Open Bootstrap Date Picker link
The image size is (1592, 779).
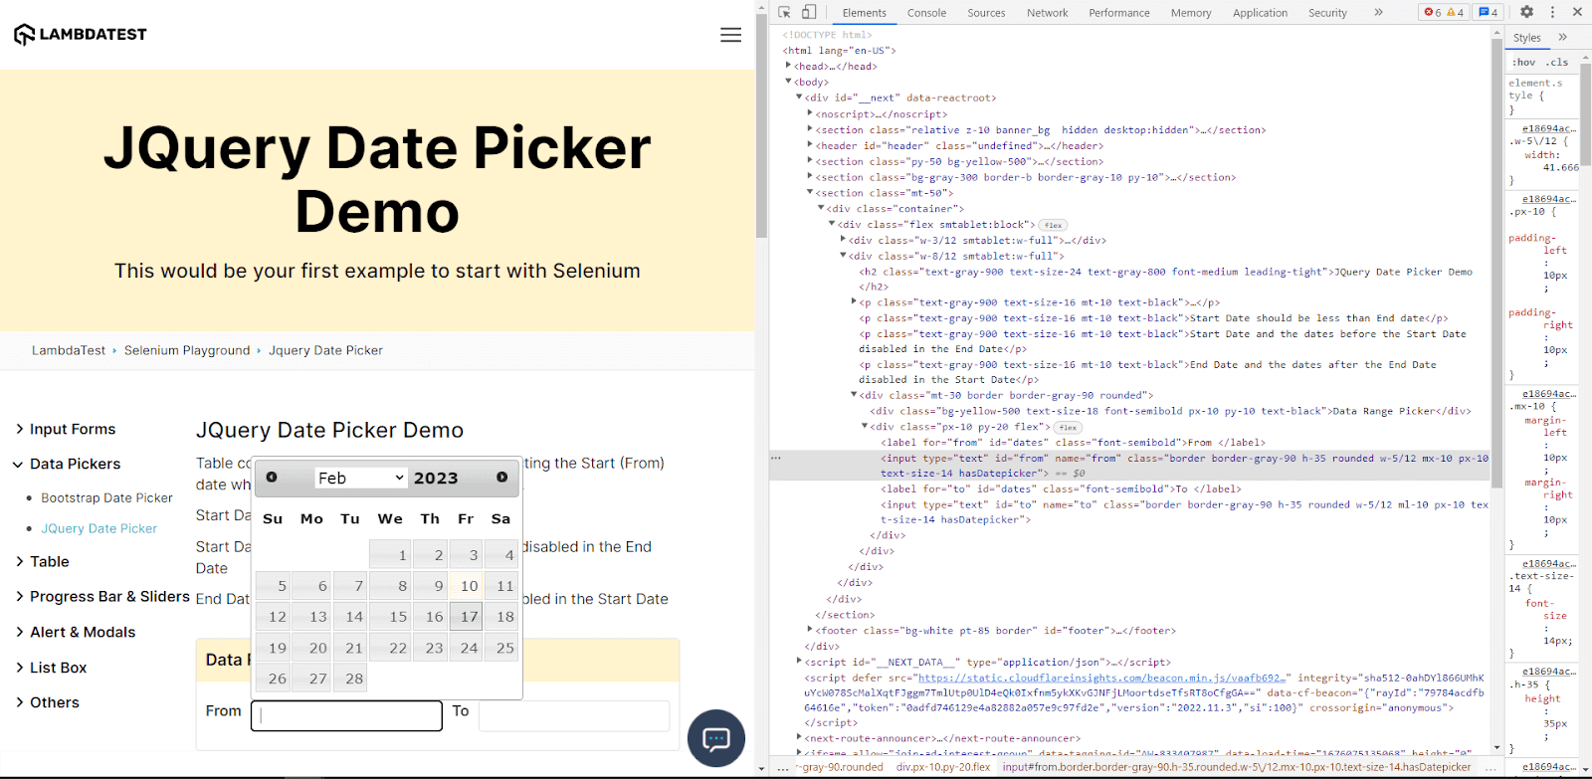[x=106, y=498]
